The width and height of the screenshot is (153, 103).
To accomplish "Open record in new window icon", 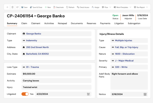I will coord(17,7).
